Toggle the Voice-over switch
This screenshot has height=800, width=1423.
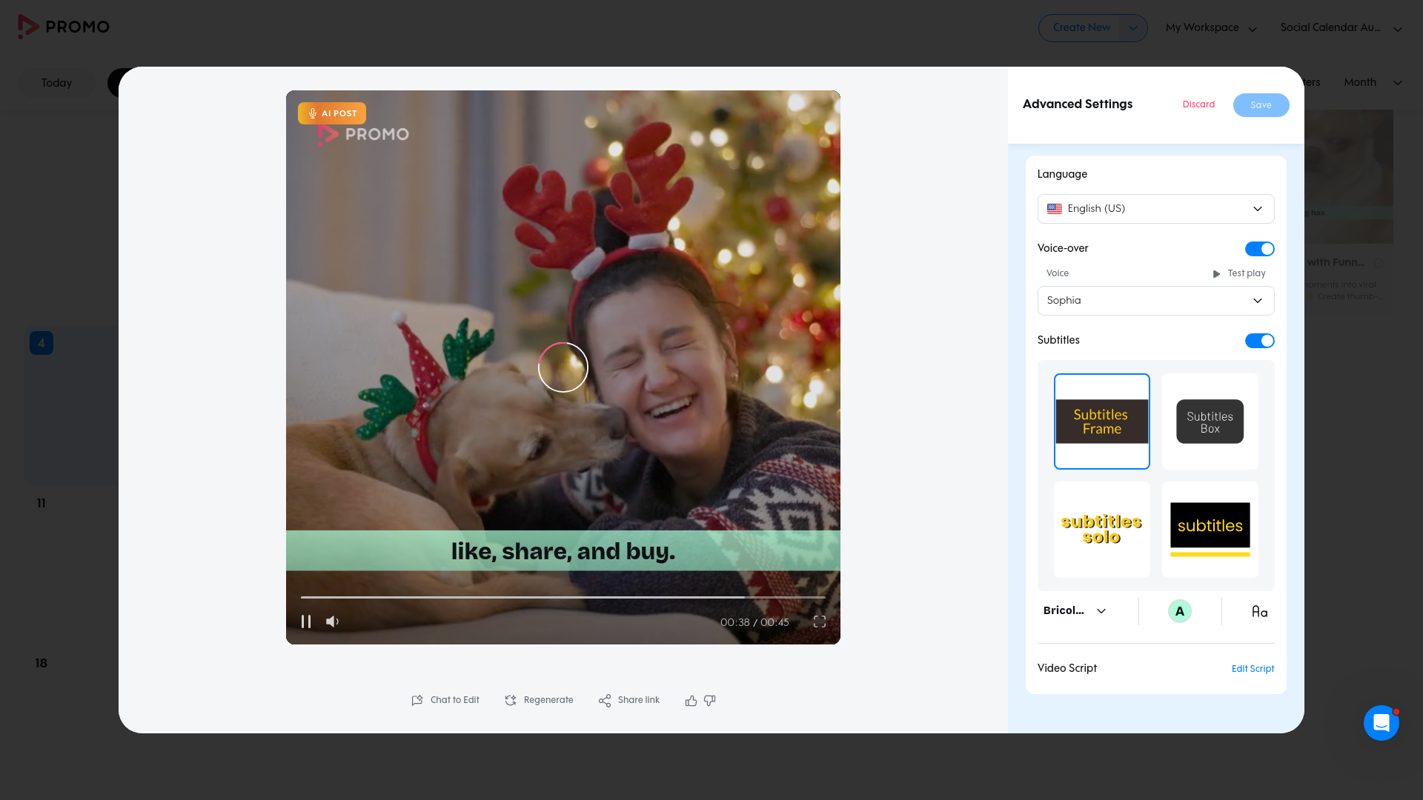coord(1259,249)
